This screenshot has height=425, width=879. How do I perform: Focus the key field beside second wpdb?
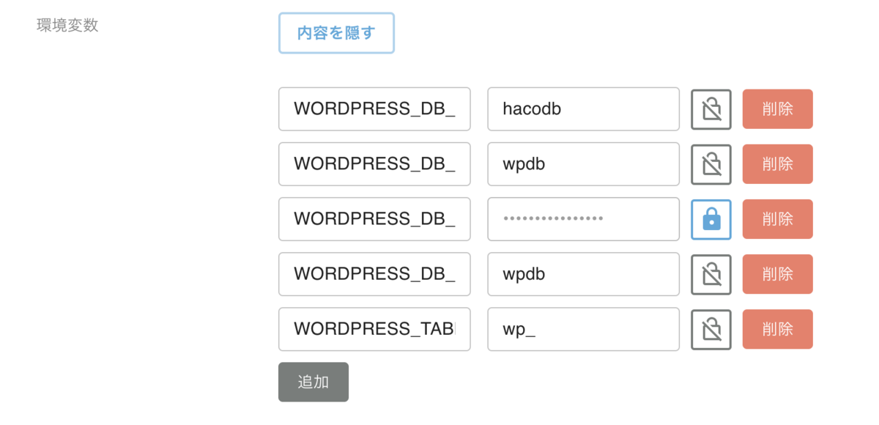coord(374,274)
